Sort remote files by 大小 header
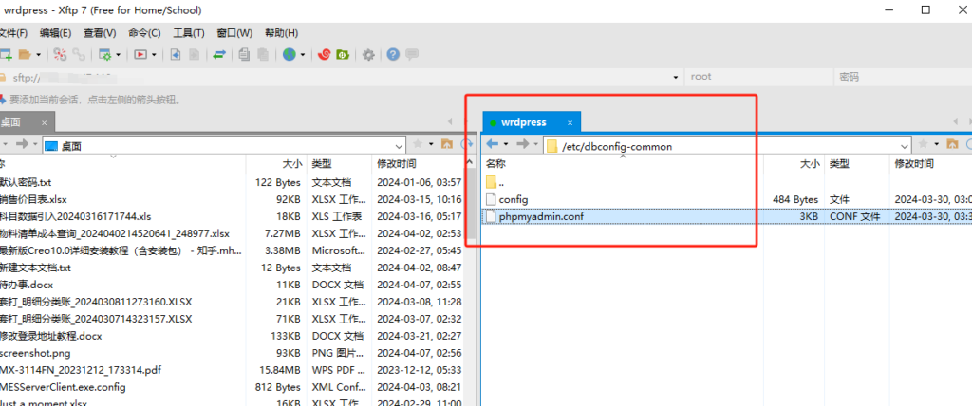 809,164
